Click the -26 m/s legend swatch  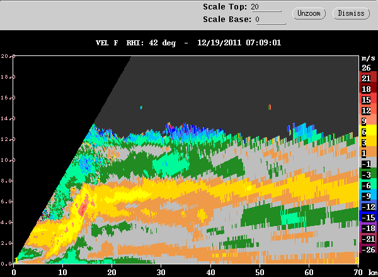[368, 249]
